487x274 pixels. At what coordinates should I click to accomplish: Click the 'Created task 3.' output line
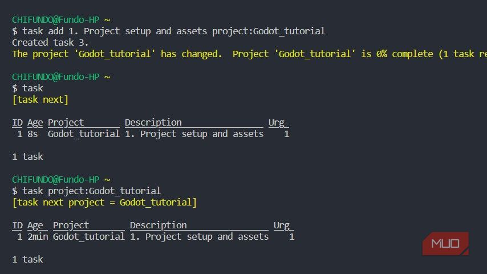(x=50, y=42)
